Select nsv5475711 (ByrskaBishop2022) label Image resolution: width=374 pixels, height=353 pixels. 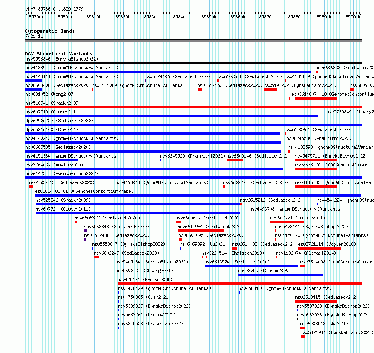(331, 156)
